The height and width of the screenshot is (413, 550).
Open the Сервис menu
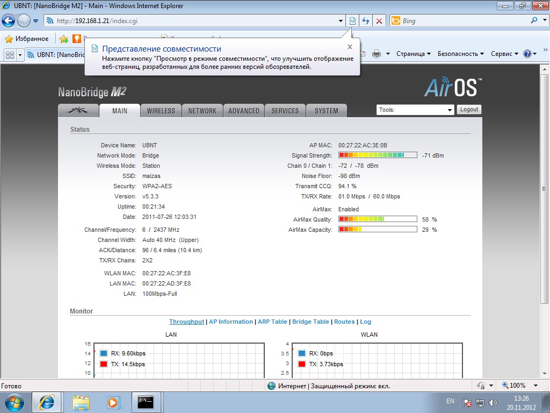[504, 54]
